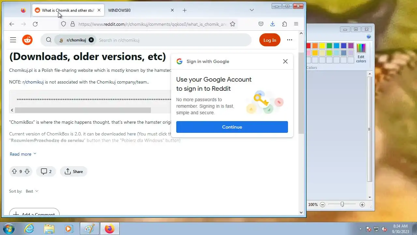Viewport: 417px width, 235px height.
Task: Expand the Read more post text
Action: pyautogui.click(x=23, y=154)
